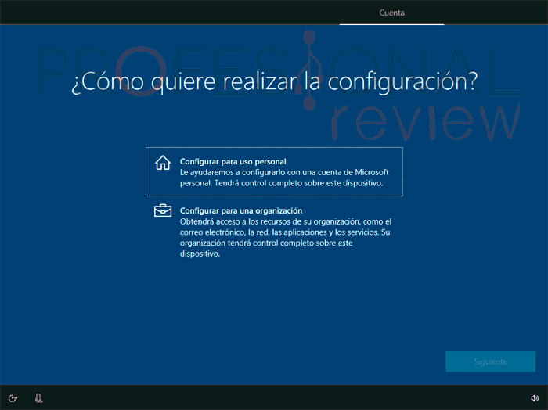Select the dotted-outline personal setup option box
This screenshot has width=548, height=410.
tap(274, 171)
